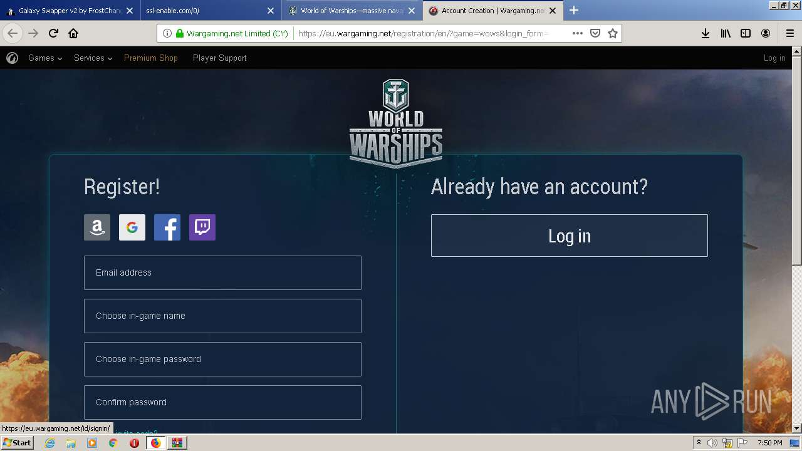Open Chrome from the taskbar
802x451 pixels.
pos(113,443)
